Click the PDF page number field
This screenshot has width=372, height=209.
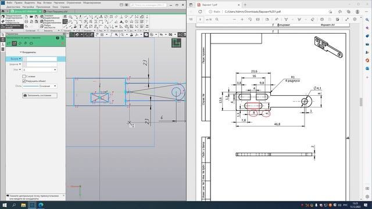click(200, 19)
